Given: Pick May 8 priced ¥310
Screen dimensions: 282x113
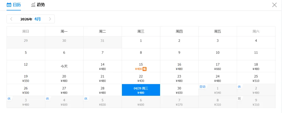Looking at the screenshot, I should coord(218,102).
